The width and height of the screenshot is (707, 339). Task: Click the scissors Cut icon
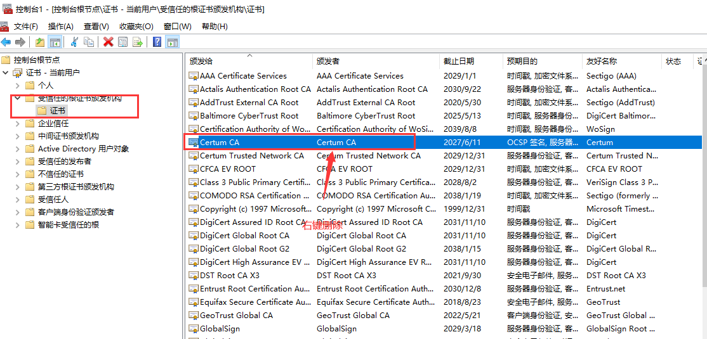click(x=74, y=42)
